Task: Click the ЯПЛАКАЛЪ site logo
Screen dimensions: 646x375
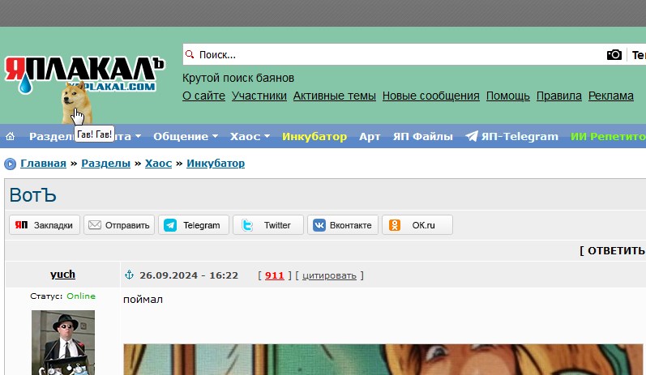Action: [x=84, y=74]
